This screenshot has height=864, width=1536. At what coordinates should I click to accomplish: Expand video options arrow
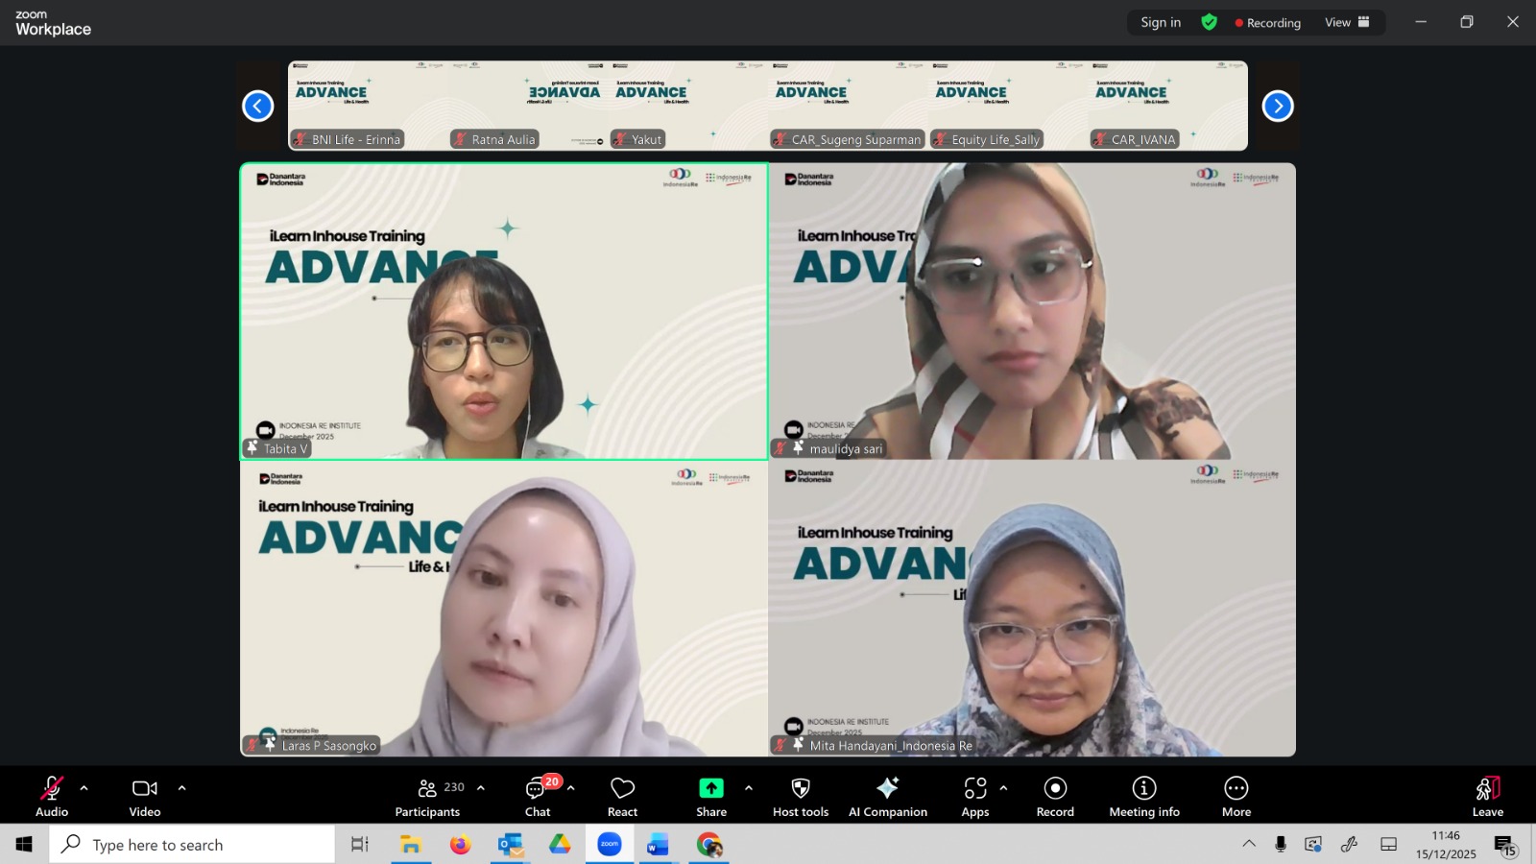[x=182, y=788]
